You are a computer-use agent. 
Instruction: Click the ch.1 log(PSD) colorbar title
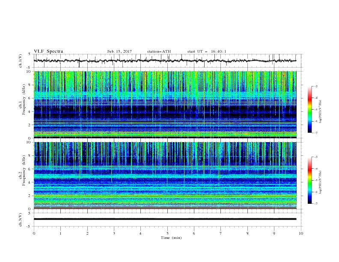(x=321, y=112)
